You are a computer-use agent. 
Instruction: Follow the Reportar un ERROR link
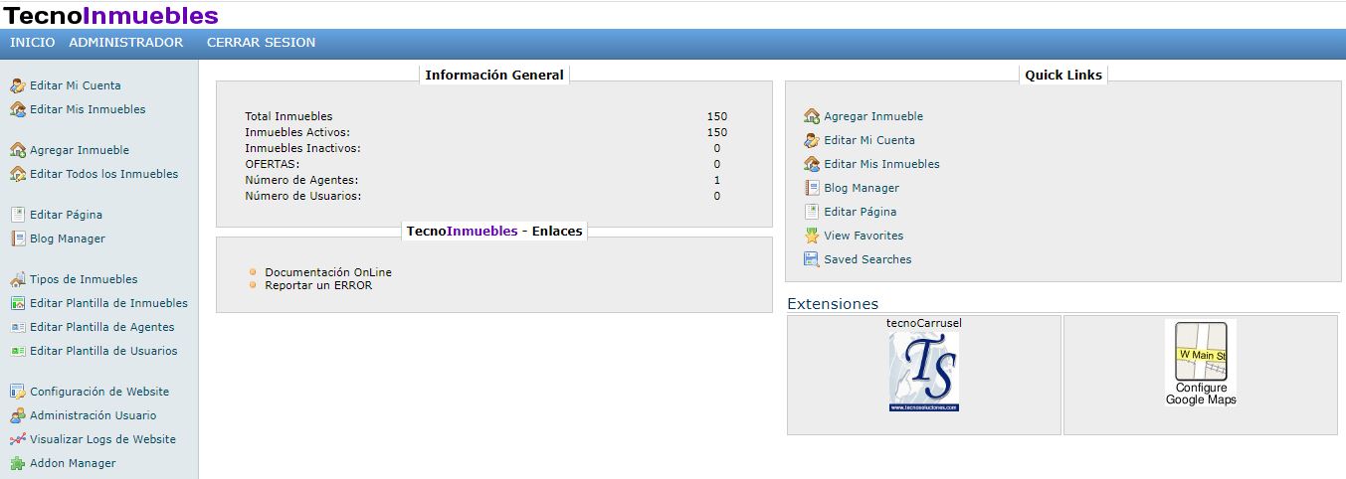[x=318, y=285]
